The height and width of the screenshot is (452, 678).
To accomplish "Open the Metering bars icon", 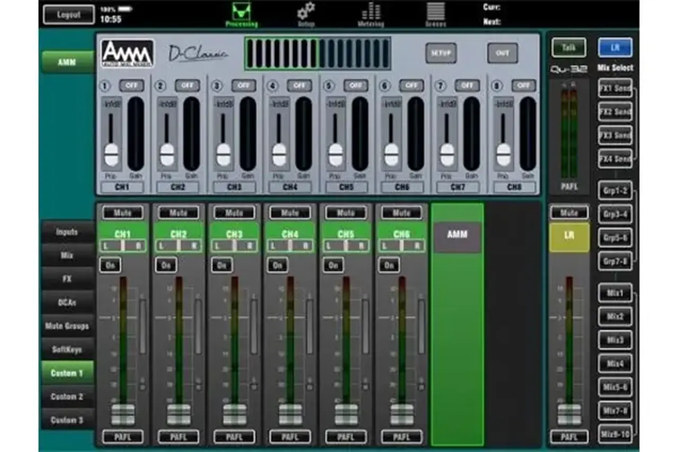I will click(371, 12).
